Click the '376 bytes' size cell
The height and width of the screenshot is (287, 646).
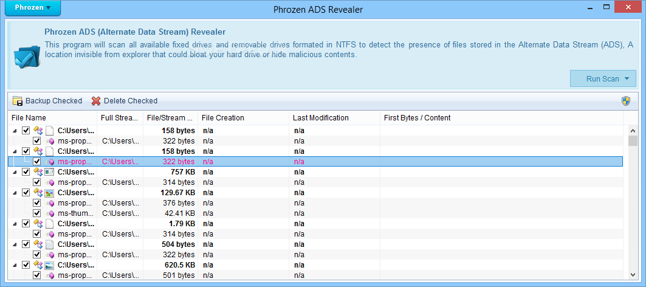[179, 203]
